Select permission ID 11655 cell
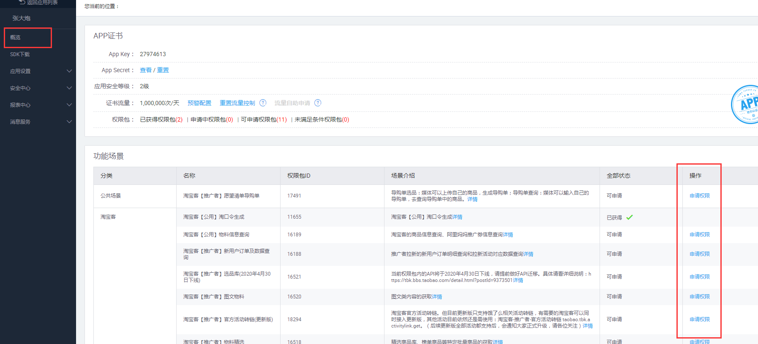Viewport: 758px width, 344px height. 294,217
